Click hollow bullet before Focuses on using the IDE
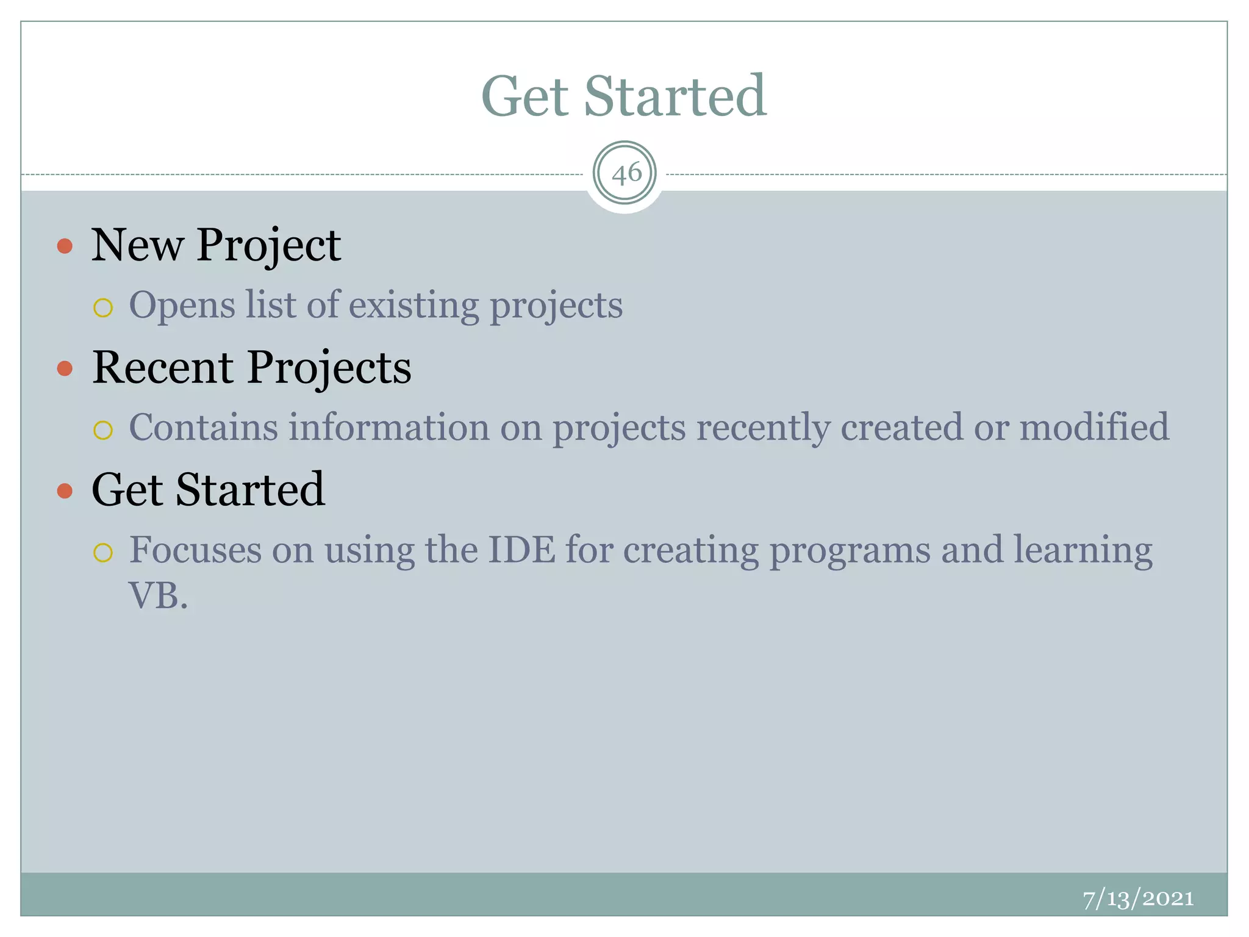1249x937 pixels. [103, 553]
